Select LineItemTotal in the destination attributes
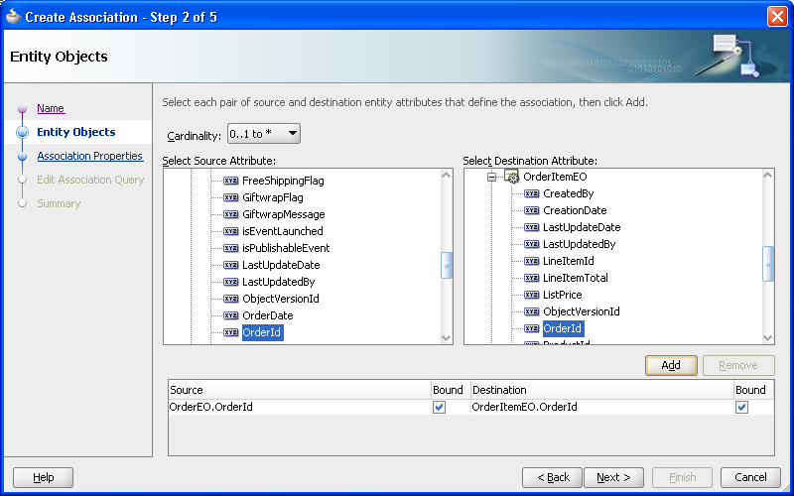 pos(576,278)
